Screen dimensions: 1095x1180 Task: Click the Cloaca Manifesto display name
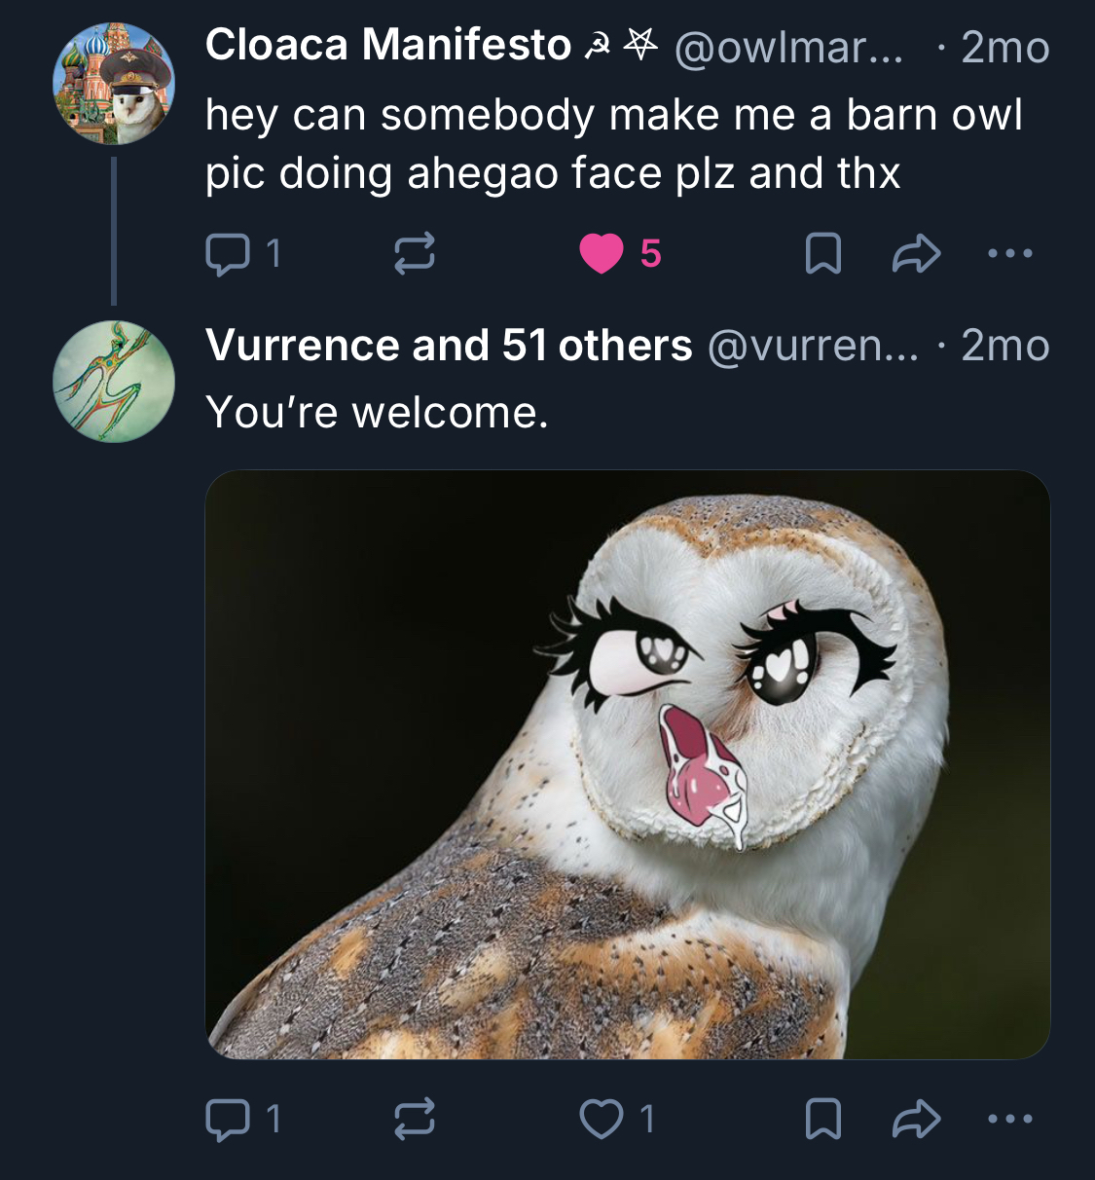pyautogui.click(x=387, y=46)
